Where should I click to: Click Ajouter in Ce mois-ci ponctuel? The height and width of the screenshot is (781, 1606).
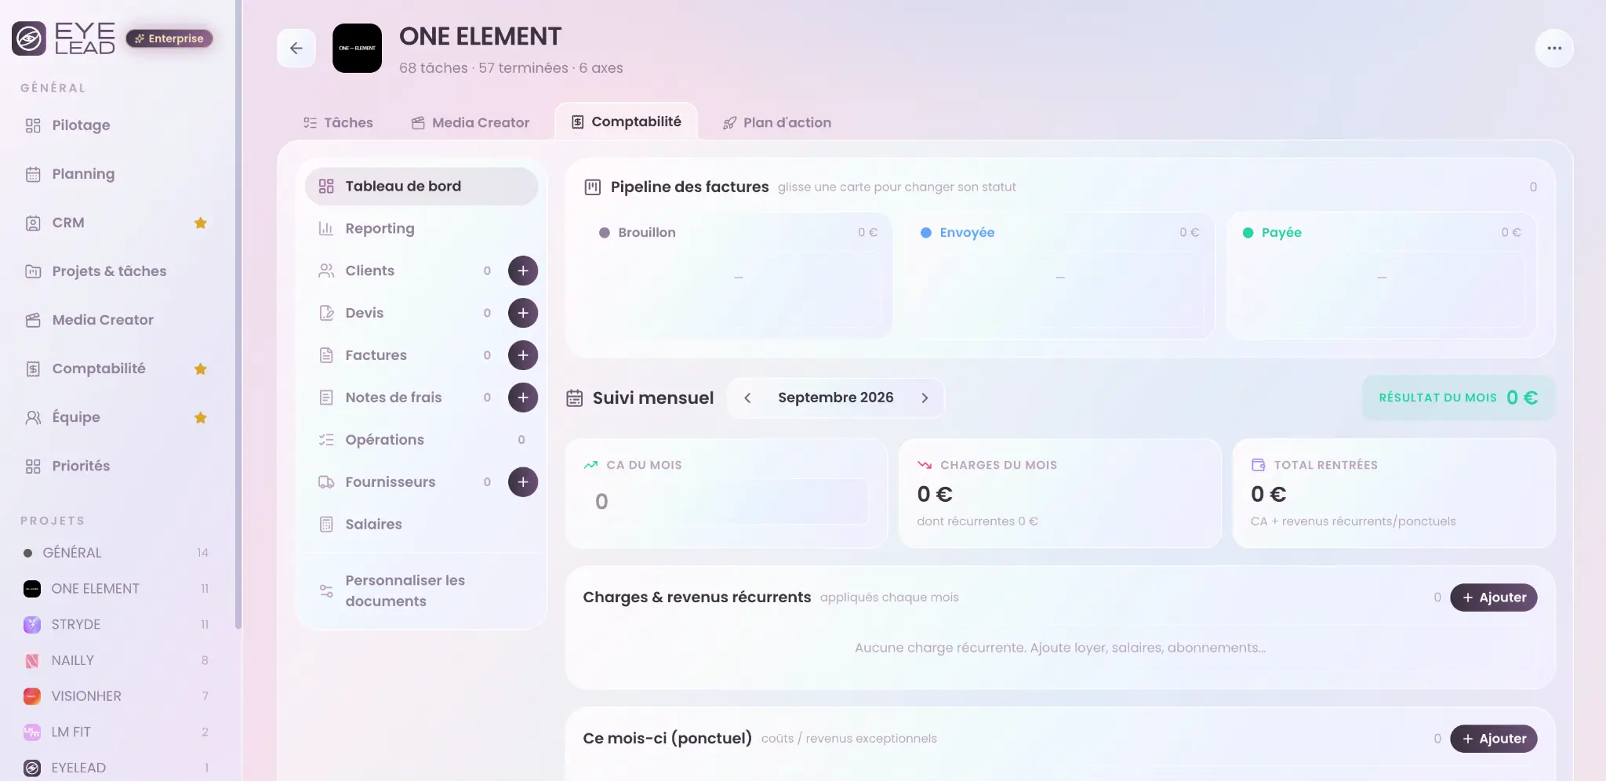[x=1493, y=739]
